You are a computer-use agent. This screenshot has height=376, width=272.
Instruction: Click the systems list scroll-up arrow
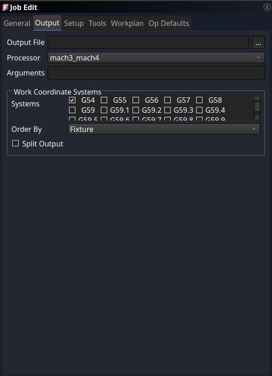click(257, 98)
